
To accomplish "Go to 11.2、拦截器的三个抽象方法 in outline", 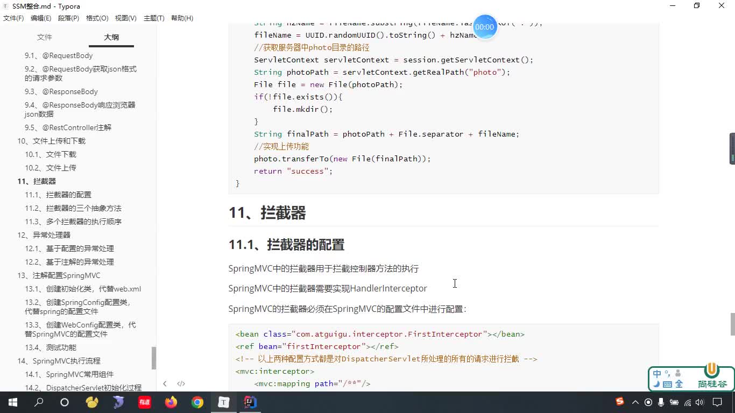I will [73, 208].
